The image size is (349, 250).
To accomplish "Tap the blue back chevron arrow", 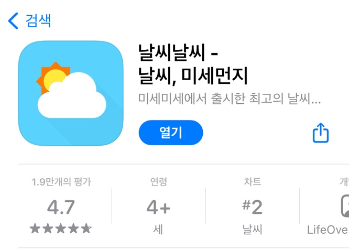I will pos(13,21).
